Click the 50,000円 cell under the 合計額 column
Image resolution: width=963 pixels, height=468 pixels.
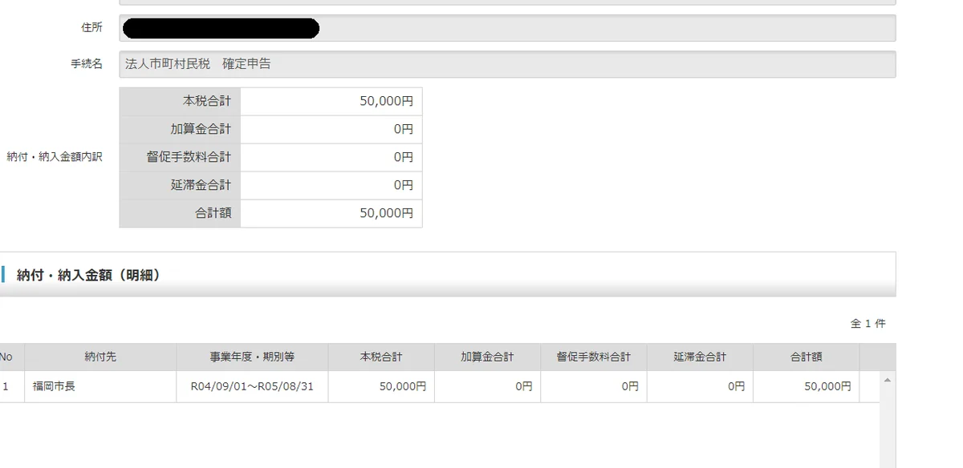(x=807, y=386)
